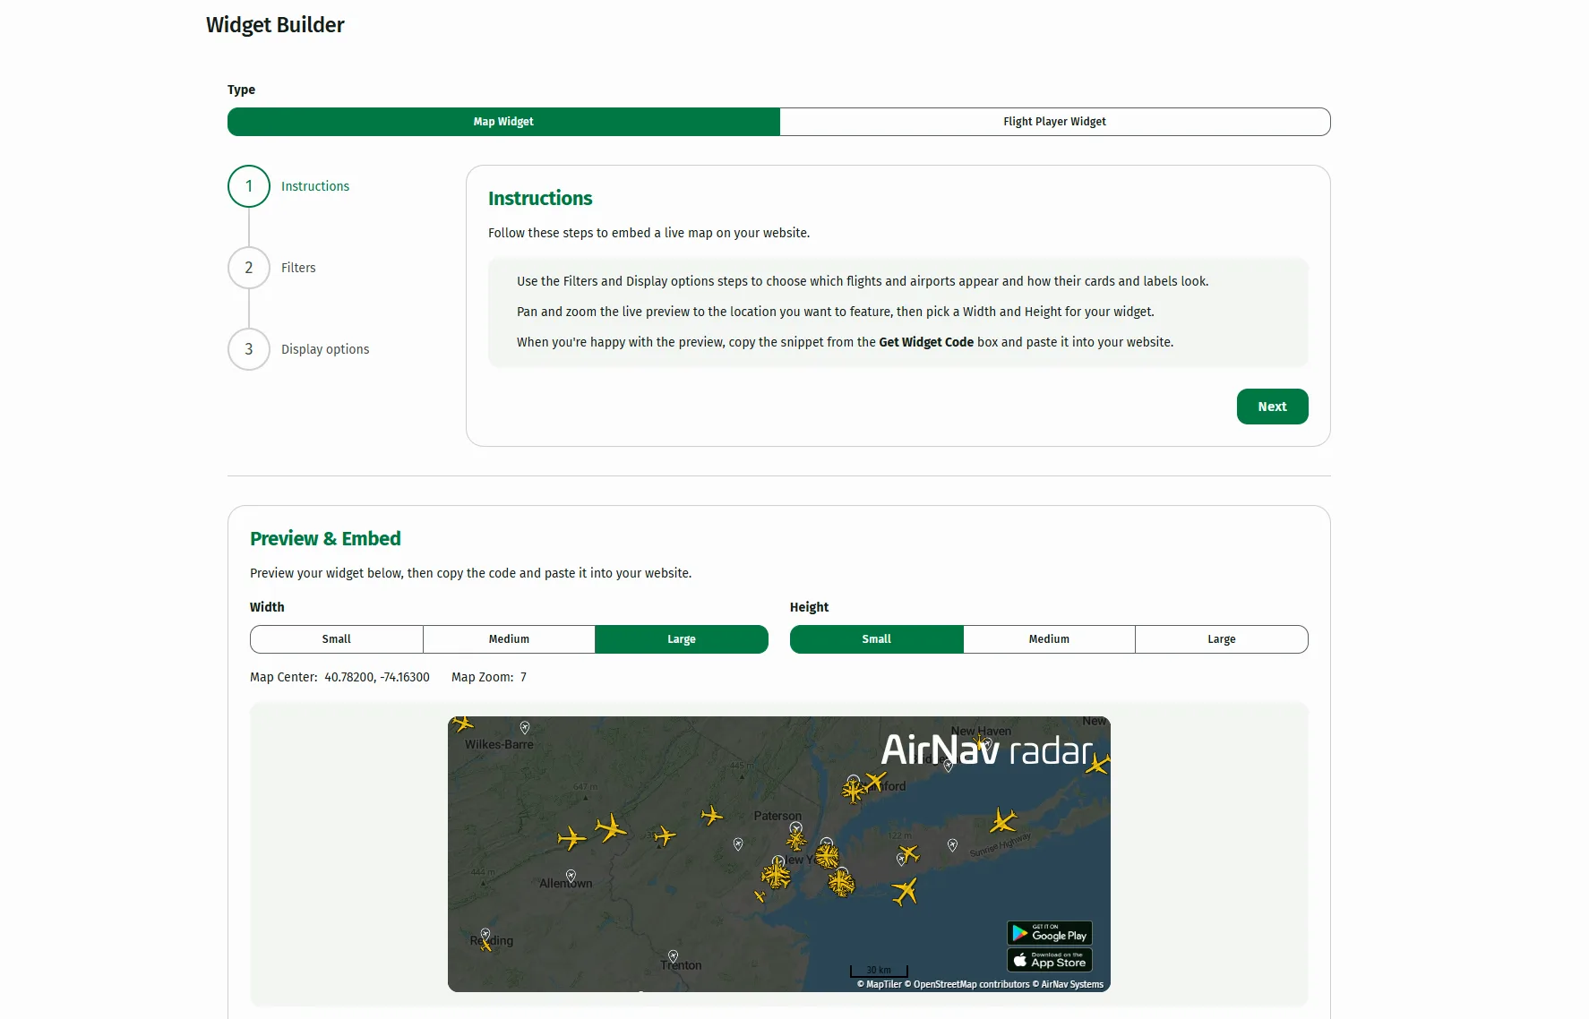Screen dimensions: 1589x1019
Task: Click the airport pin west of Paterson
Action: 738,843
